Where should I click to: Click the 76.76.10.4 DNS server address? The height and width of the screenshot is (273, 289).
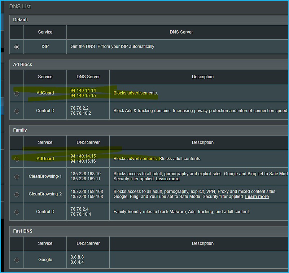pyautogui.click(x=81, y=214)
